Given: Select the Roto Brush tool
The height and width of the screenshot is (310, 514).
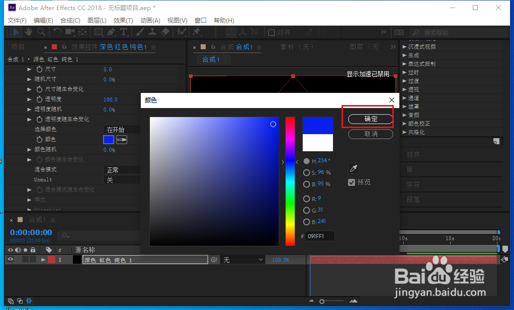Looking at the screenshot, I should click(181, 32).
